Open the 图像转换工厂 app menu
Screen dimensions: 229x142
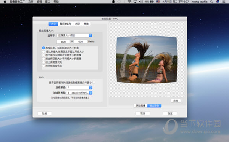click(17, 2)
